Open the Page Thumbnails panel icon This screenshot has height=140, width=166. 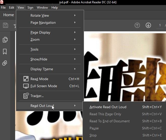5,40
